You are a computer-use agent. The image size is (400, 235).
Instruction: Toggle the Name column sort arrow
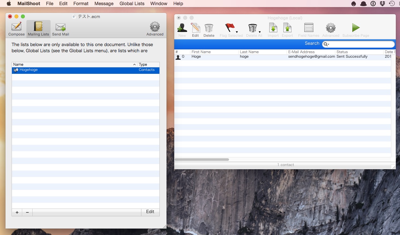pos(134,64)
